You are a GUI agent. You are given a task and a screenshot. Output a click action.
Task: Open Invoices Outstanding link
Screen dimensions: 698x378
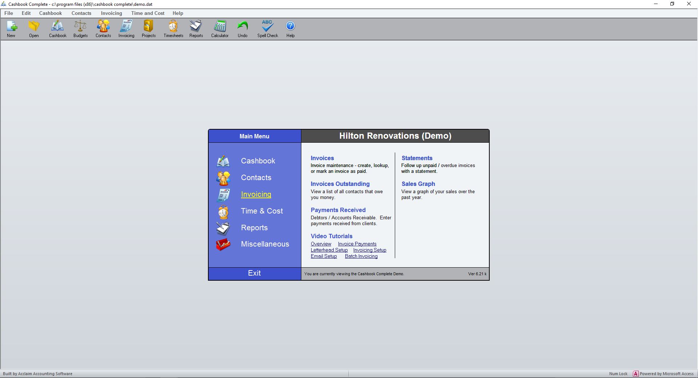(x=340, y=184)
